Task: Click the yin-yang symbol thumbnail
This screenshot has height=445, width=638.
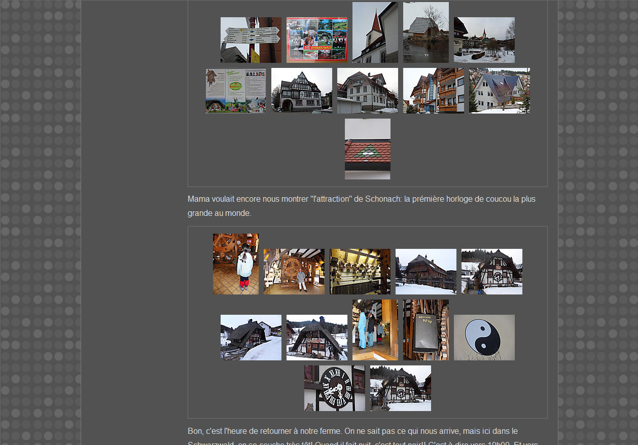Action: click(484, 338)
